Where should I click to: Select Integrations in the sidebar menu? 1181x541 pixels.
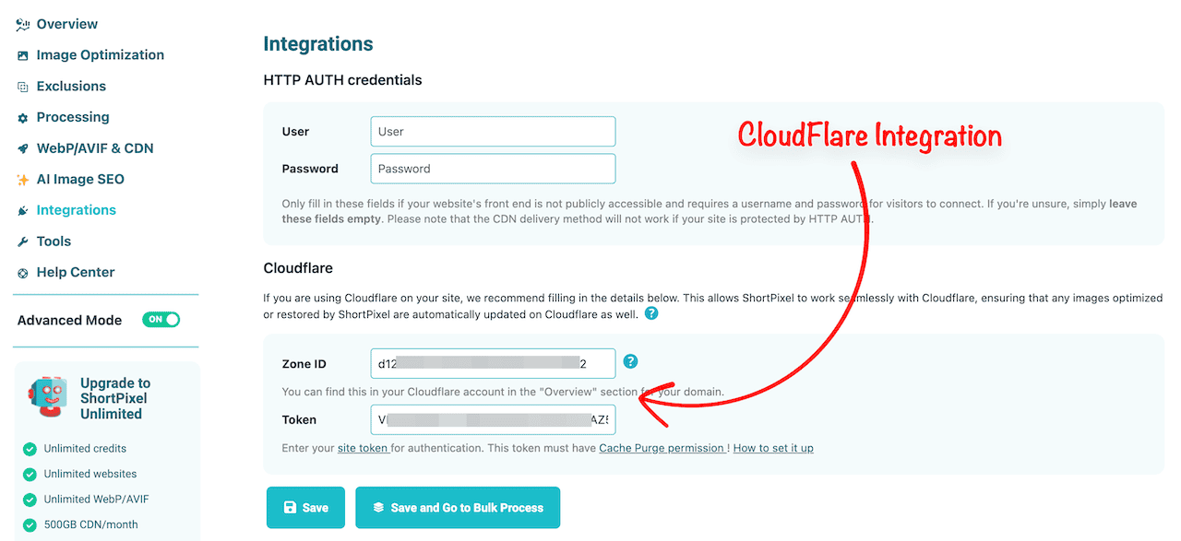pyautogui.click(x=76, y=210)
